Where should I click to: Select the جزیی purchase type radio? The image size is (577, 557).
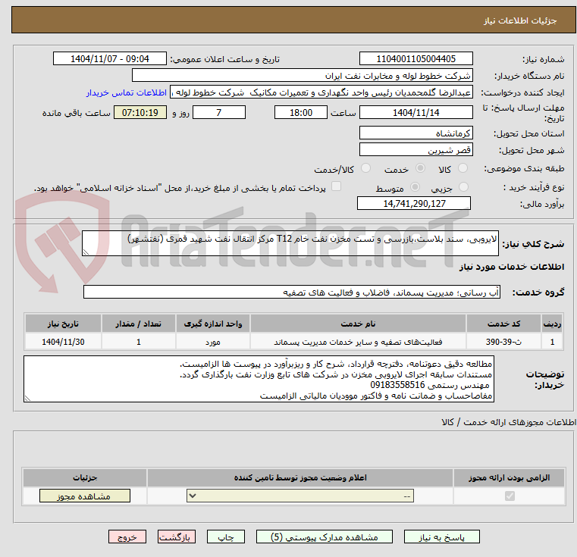(x=464, y=187)
